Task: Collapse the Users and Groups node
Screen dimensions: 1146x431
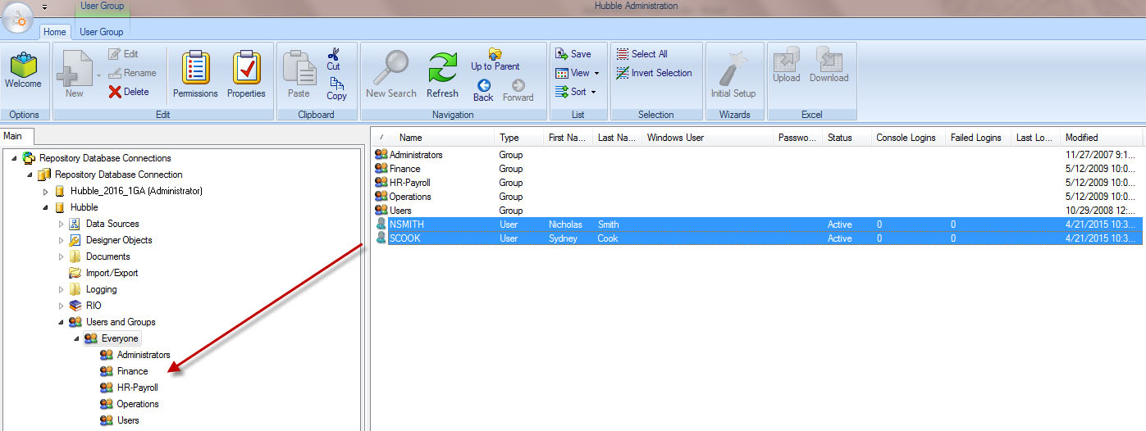Action: [x=60, y=322]
